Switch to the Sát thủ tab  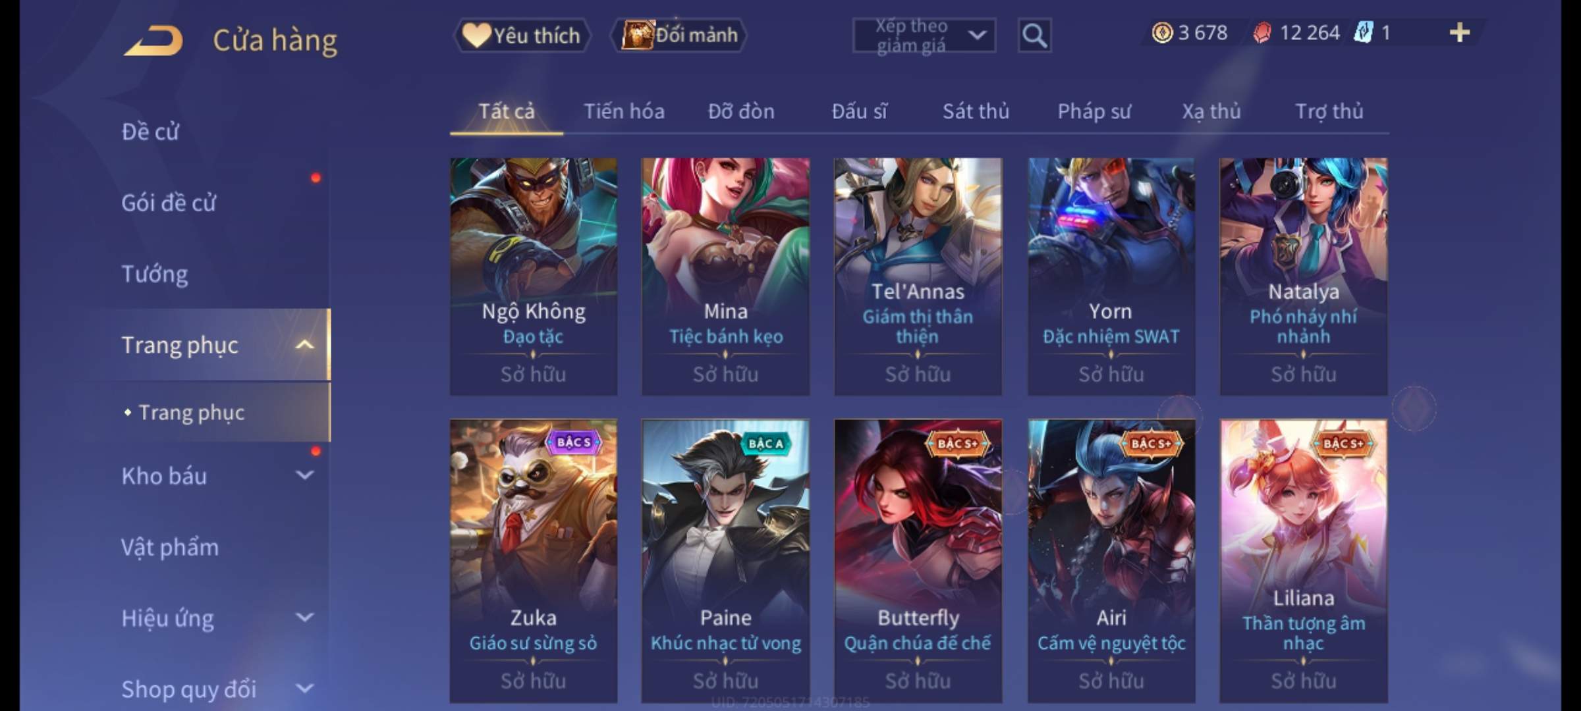pyautogui.click(x=976, y=111)
